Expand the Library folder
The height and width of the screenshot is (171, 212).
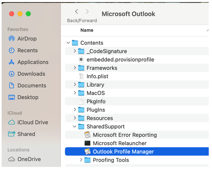[75, 85]
